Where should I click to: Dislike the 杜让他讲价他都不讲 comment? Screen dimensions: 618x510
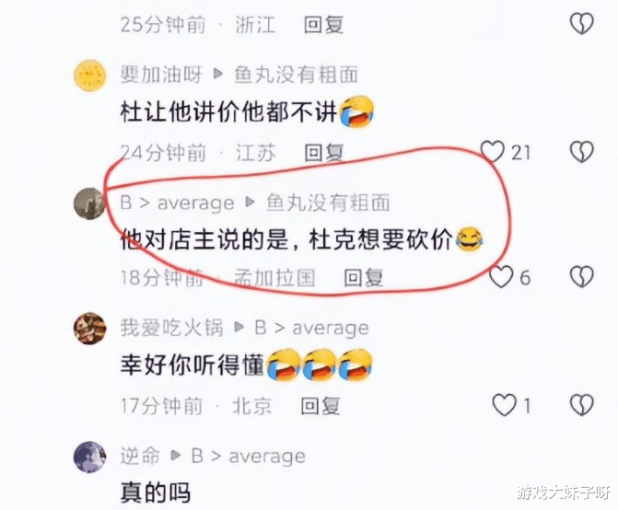click(x=582, y=152)
